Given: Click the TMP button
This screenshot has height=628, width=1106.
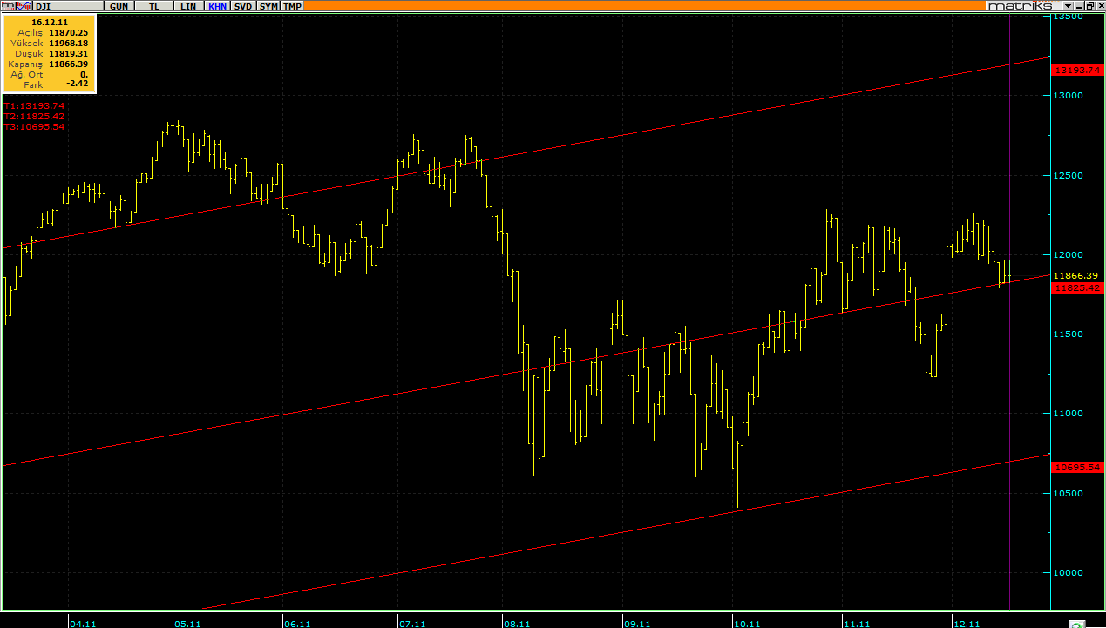Looking at the screenshot, I should 292,6.
